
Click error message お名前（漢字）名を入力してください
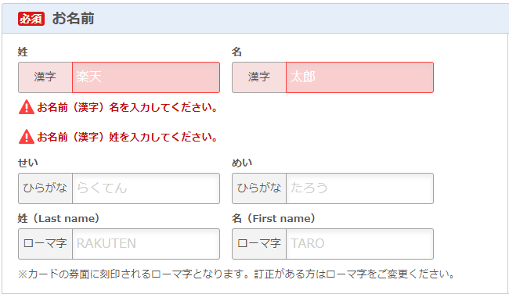click(127, 107)
